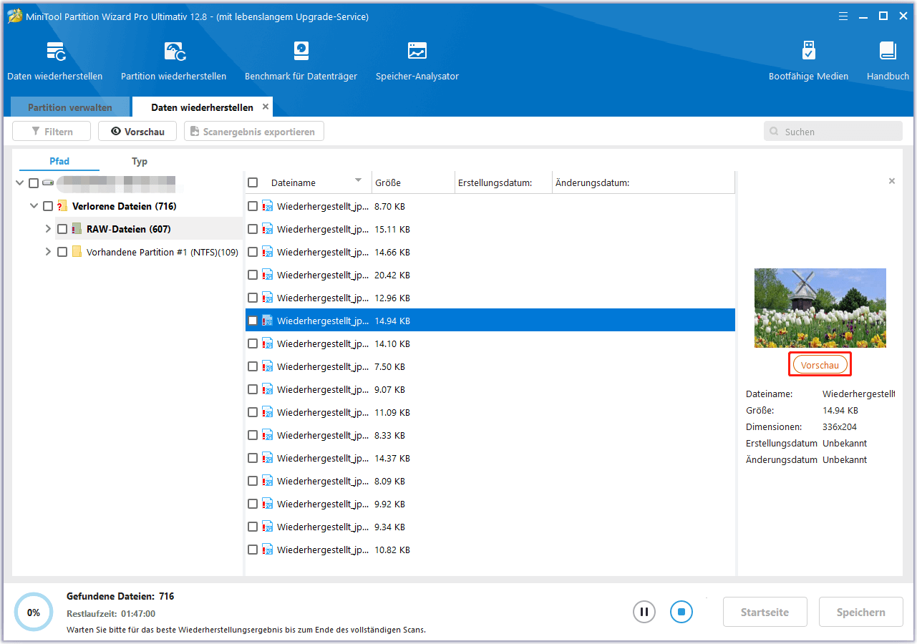Tick the select-all checkbox in Dateiname header
This screenshot has height=644, width=917.
coord(253,182)
